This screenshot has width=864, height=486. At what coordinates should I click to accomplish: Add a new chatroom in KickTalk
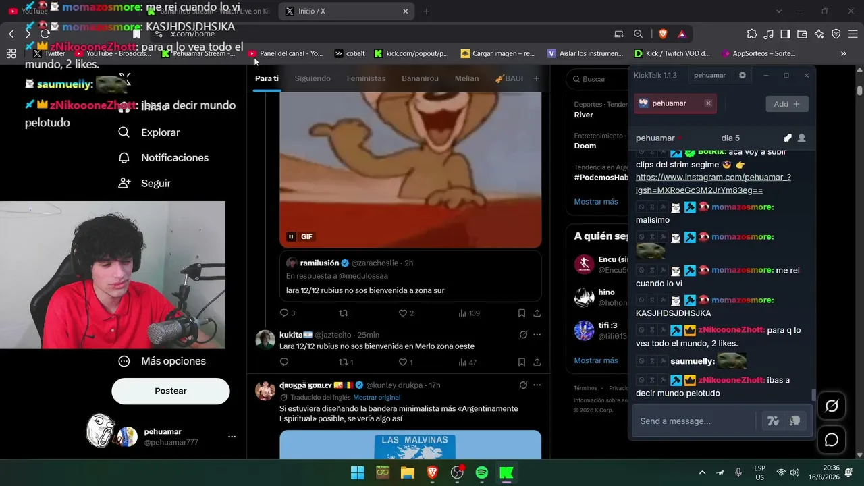pyautogui.click(x=787, y=104)
